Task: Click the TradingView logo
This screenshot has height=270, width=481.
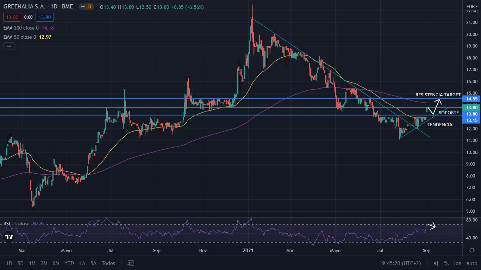Action: pyautogui.click(x=9, y=237)
